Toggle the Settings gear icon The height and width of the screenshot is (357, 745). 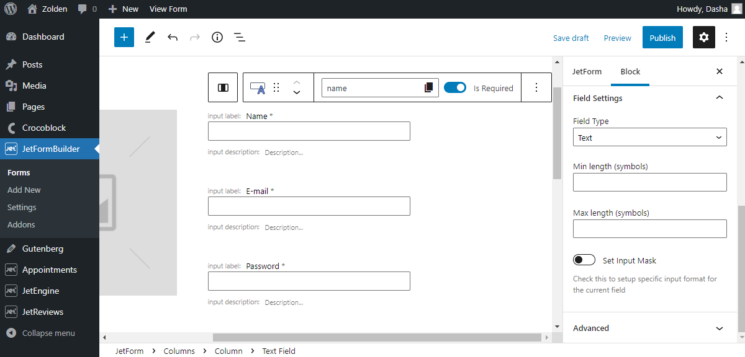click(703, 37)
